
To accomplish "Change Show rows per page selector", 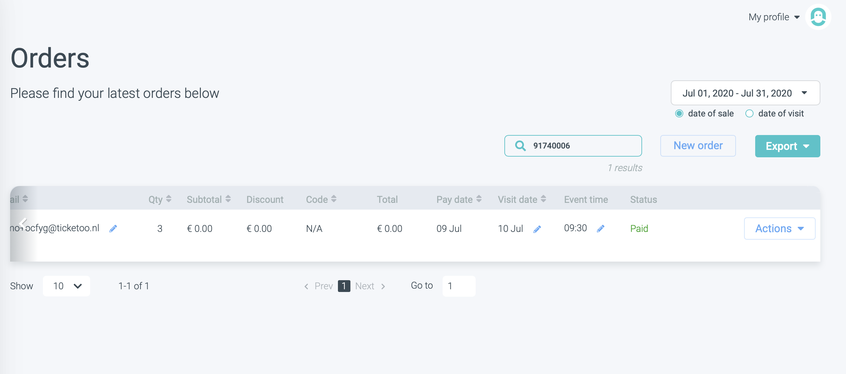I will click(67, 286).
